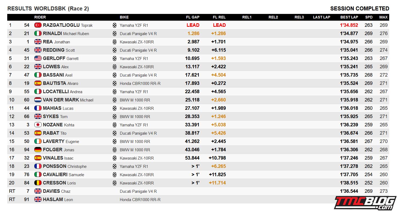The width and height of the screenshot is (416, 219).
Task: Click 'BMW M 1000 RR' in SYKES' row
Action: click(135, 117)
